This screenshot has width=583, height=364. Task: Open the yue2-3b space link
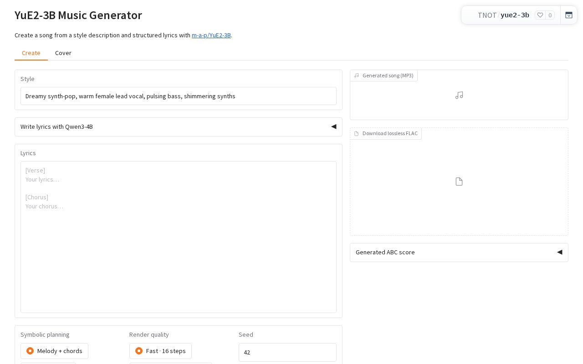515,15
